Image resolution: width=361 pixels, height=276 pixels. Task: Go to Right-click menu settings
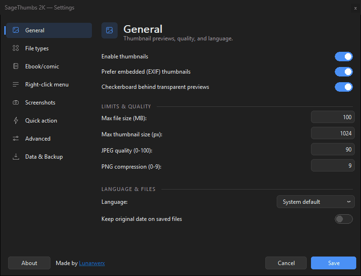click(49, 85)
